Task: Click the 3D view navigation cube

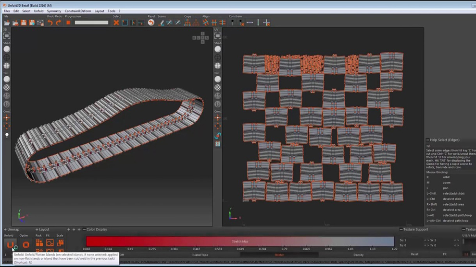Action: click(x=200, y=38)
